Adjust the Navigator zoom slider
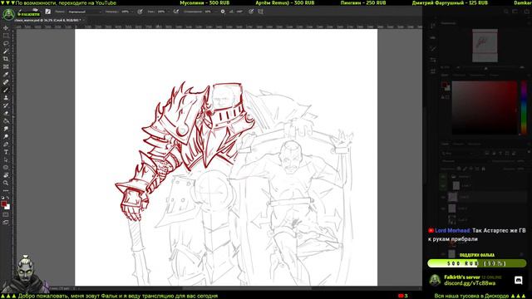Image resolution: width=532 pixels, height=299 pixels. [x=485, y=68]
